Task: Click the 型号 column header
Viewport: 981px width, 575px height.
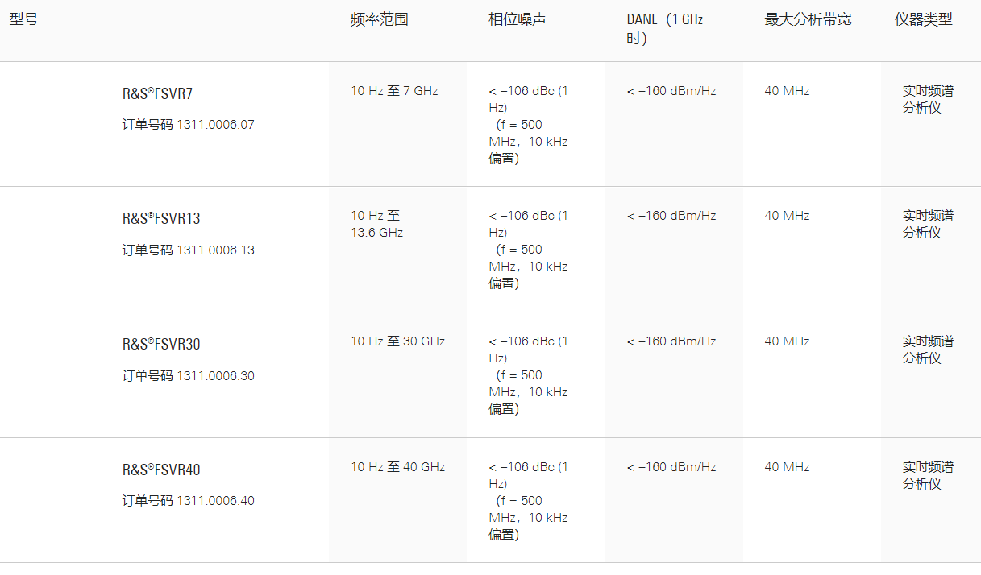Action: [23, 19]
